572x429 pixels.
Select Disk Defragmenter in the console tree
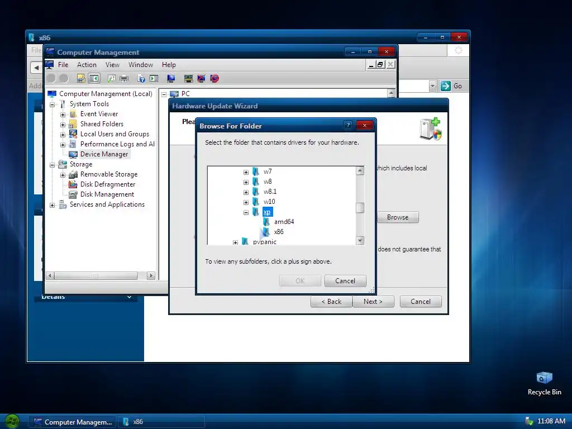click(108, 184)
